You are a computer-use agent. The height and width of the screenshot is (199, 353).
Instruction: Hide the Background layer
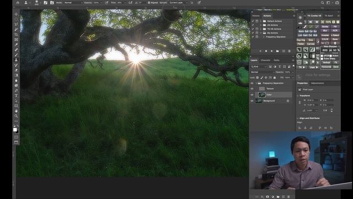pos(252,101)
